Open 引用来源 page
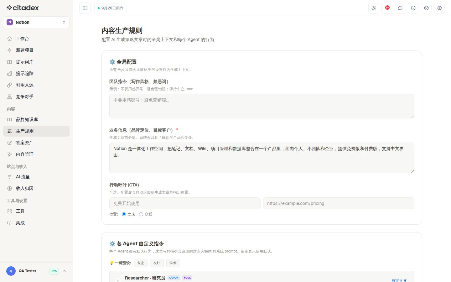Image resolution: width=451 pixels, height=282 pixels. click(36, 85)
